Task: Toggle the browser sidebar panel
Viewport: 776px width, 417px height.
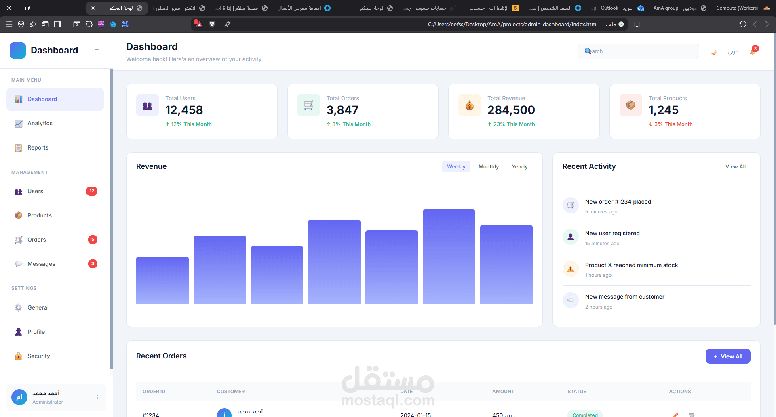Action: tap(57, 24)
